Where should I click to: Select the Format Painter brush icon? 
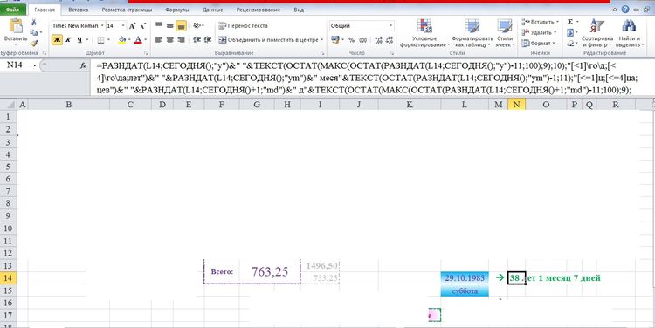(34, 43)
